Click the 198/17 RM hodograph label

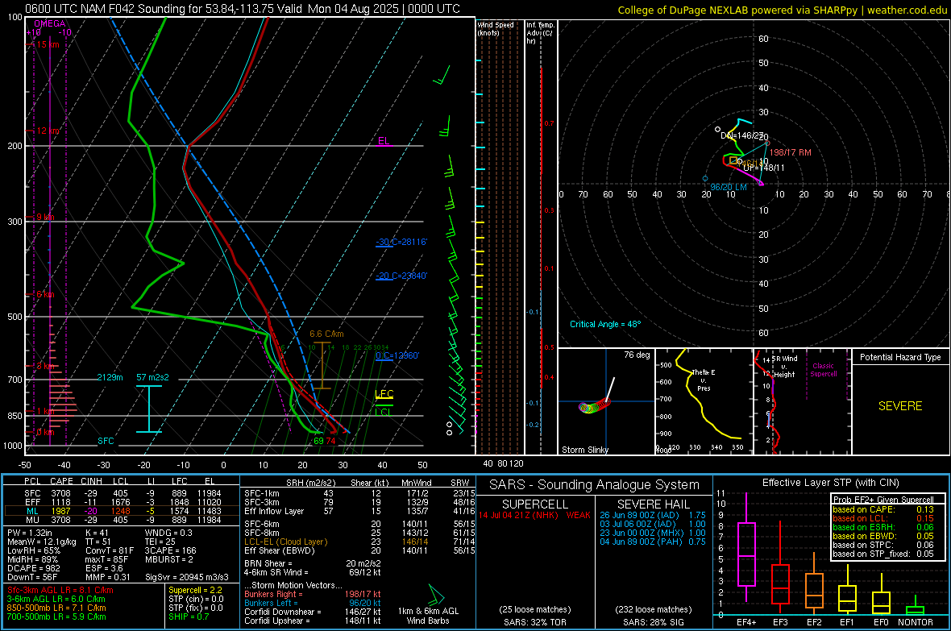click(791, 152)
